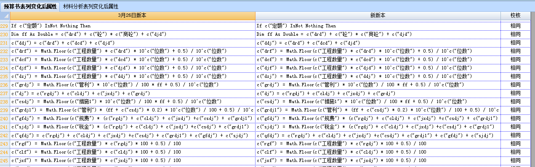Select row header 245

click(x=5, y=161)
